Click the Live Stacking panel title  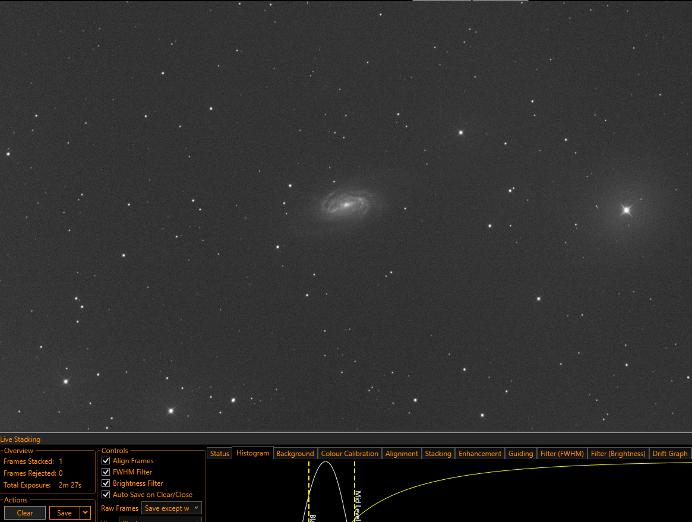point(20,439)
